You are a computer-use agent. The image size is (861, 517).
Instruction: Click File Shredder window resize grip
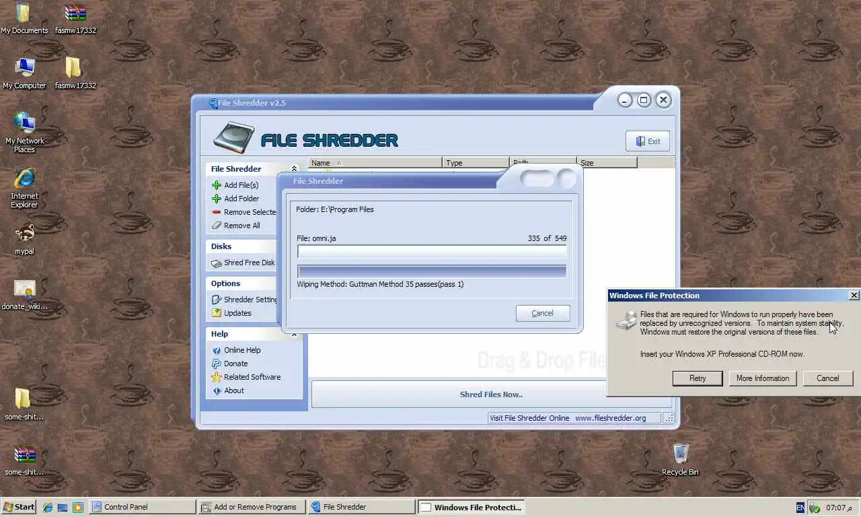[669, 418]
